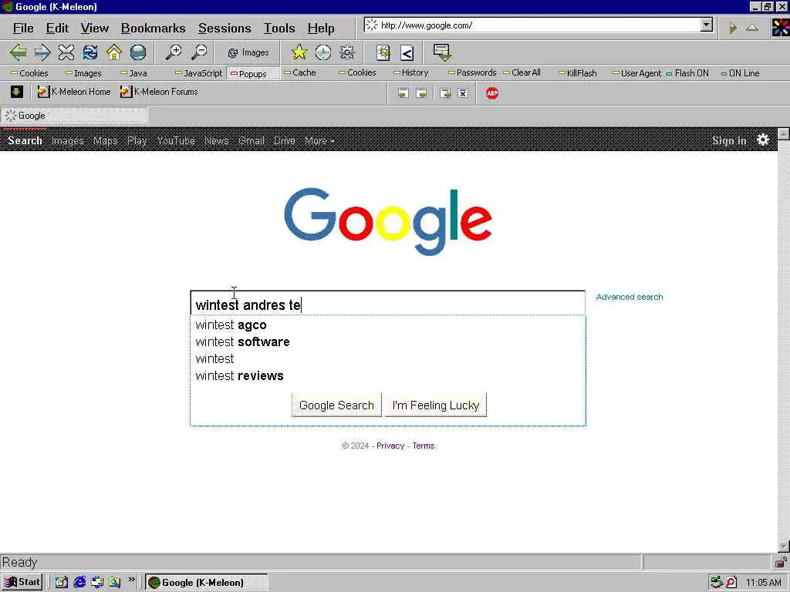Click the blue less-than sign icon
Screen dimensions: 790x592
coord(407,52)
